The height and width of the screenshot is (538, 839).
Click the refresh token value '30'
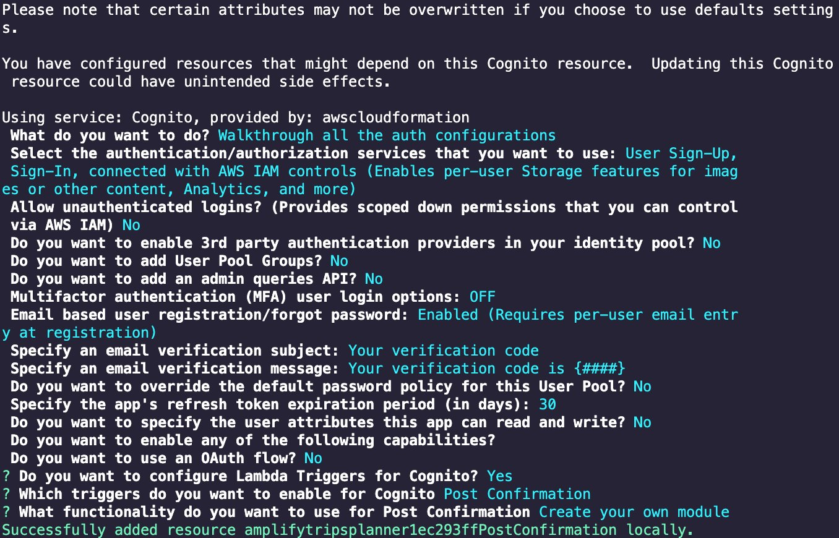pyautogui.click(x=547, y=404)
